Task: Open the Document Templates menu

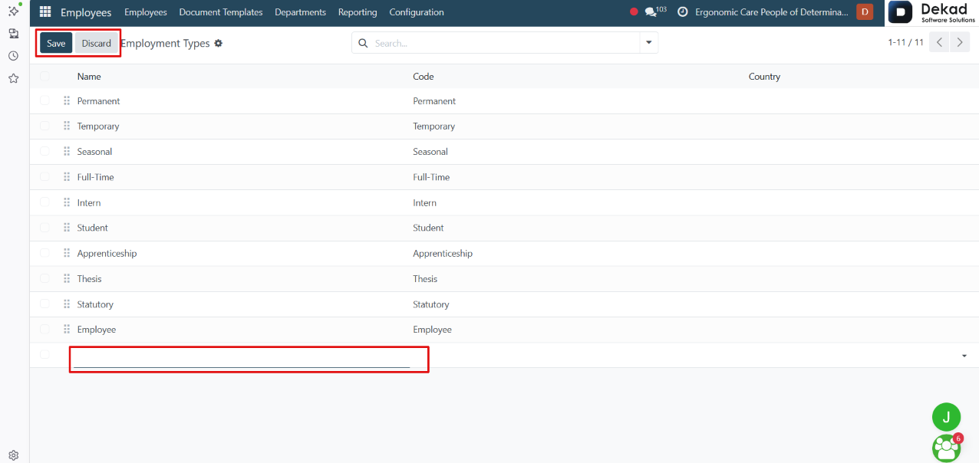Action: 221,12
